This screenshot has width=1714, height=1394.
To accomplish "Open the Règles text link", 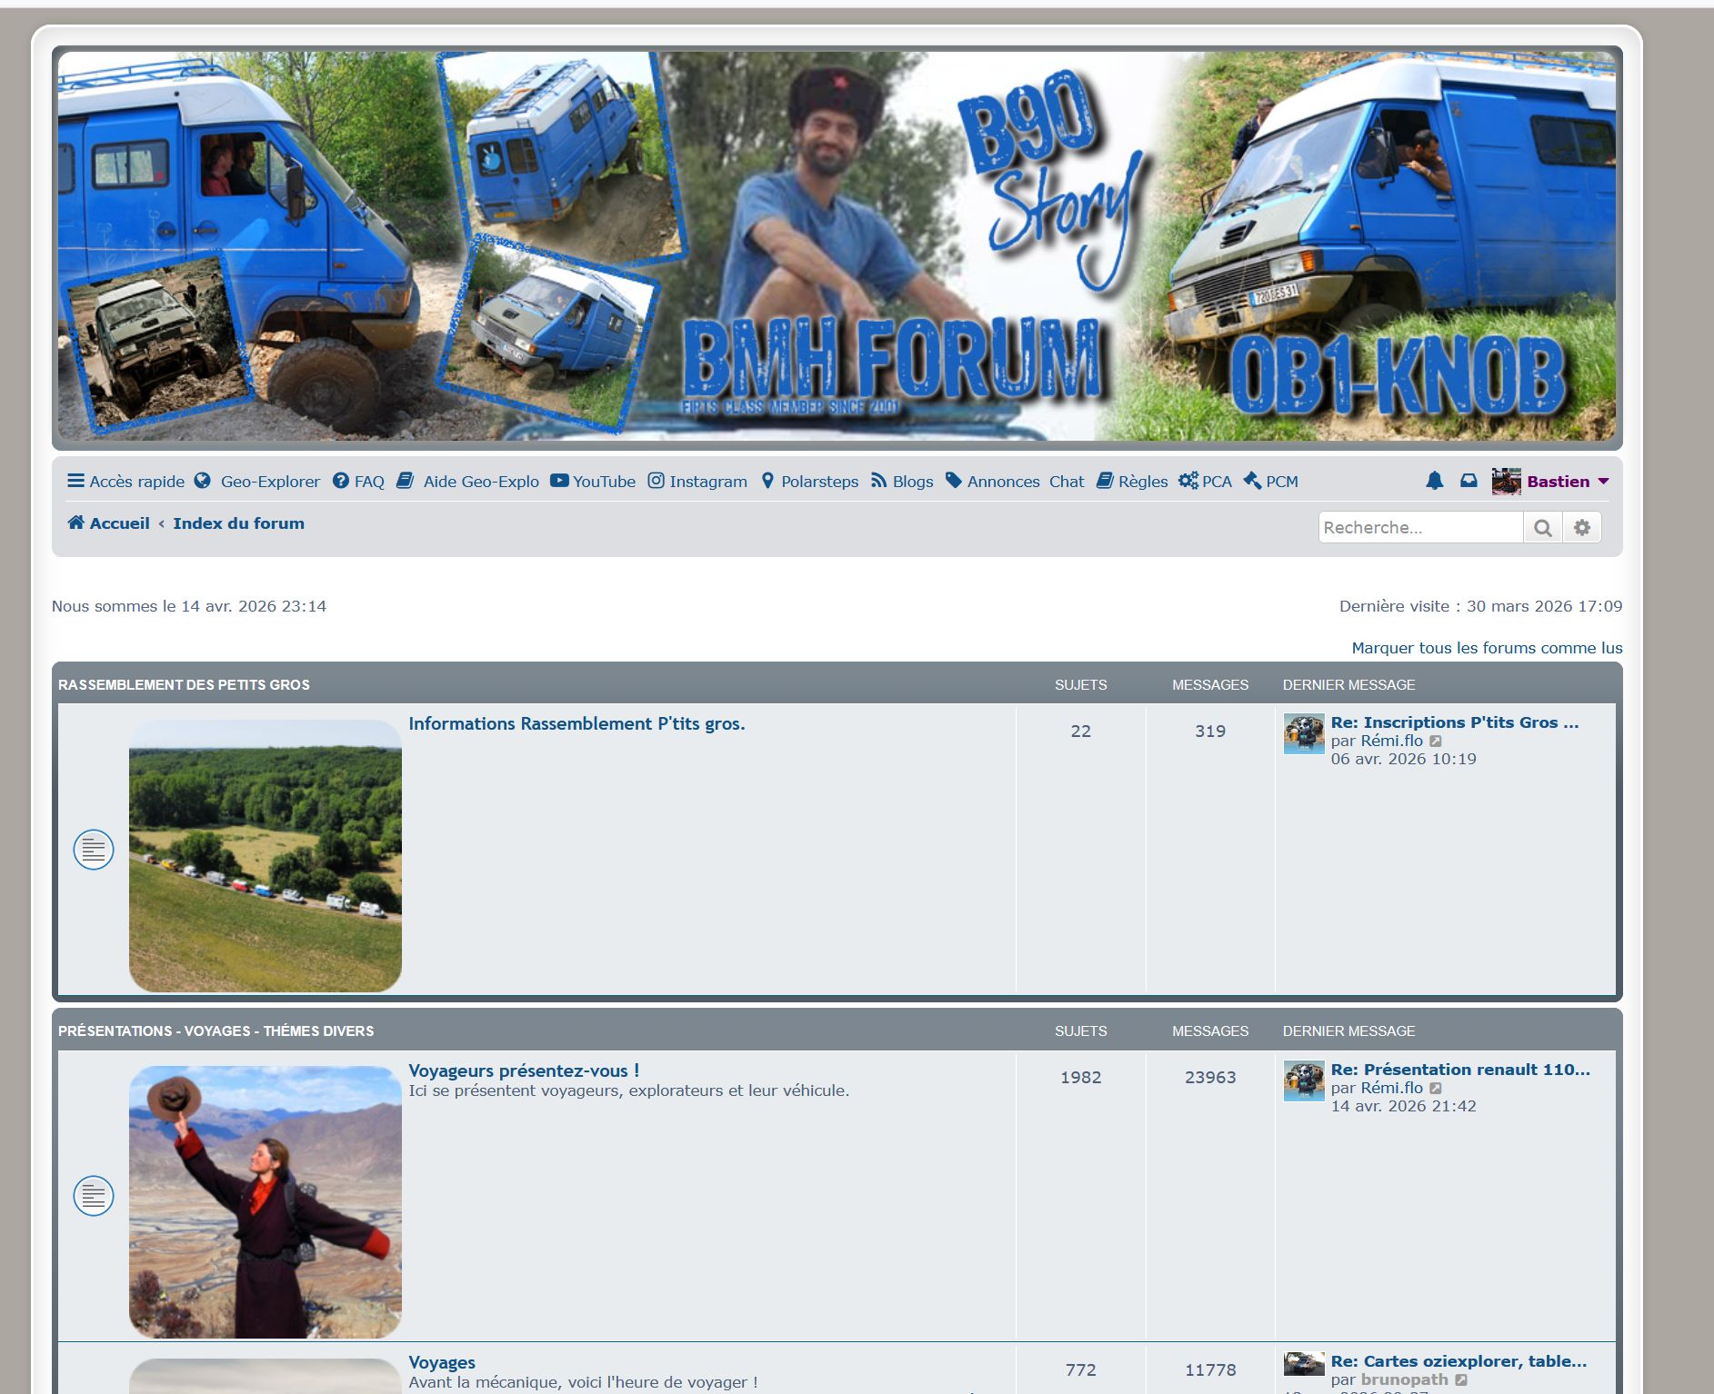I will pyautogui.click(x=1143, y=482).
